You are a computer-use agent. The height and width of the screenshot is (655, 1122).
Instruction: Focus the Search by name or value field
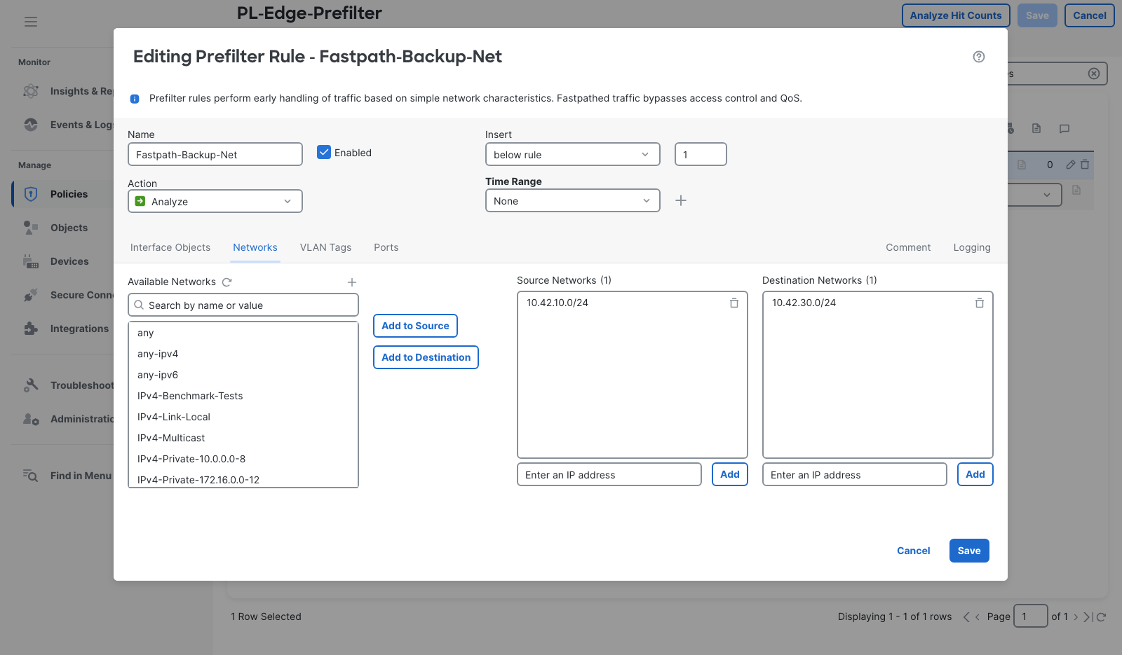[243, 305]
